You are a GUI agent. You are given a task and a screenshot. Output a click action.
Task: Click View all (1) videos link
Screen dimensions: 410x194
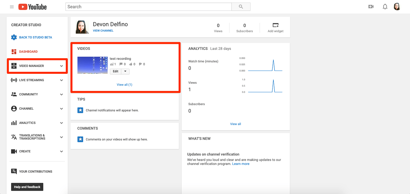tap(124, 85)
